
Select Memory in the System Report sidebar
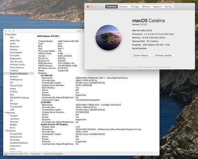[14, 76]
